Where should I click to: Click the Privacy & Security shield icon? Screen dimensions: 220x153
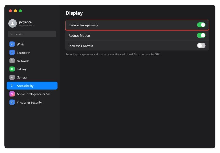click(x=12, y=102)
